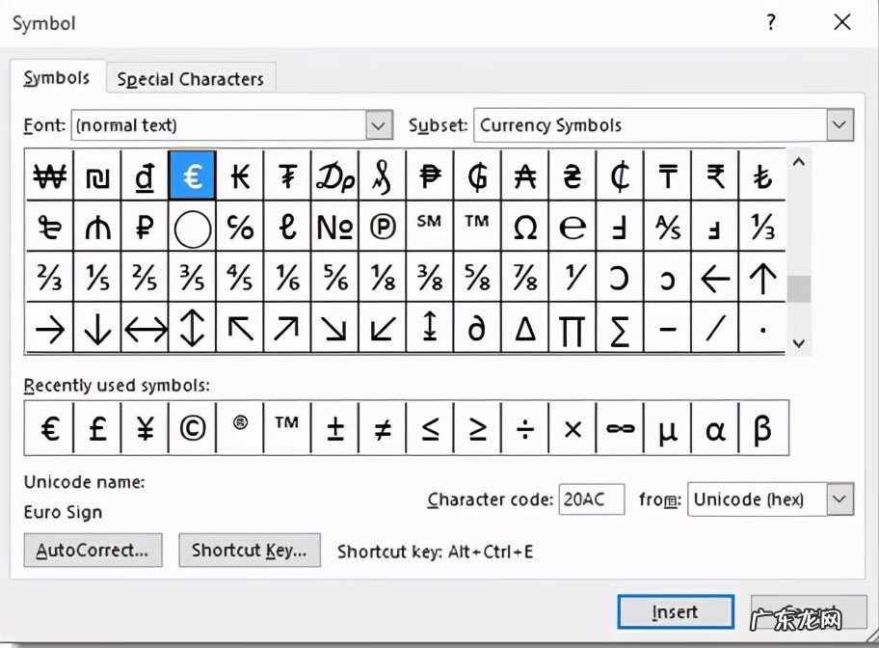879x648 pixels.
Task: Click the Character code input field
Action: 591,499
